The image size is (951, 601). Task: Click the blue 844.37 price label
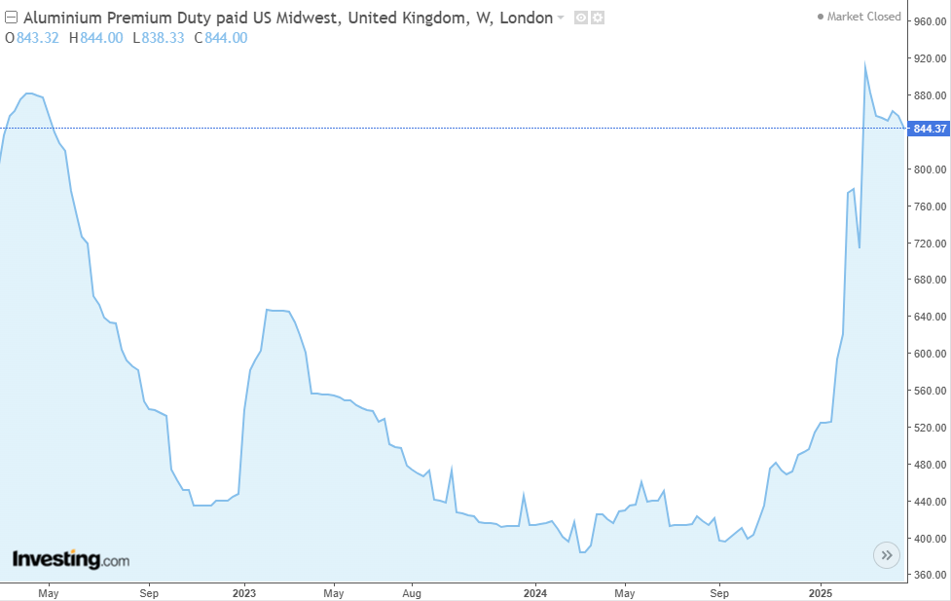click(x=927, y=129)
